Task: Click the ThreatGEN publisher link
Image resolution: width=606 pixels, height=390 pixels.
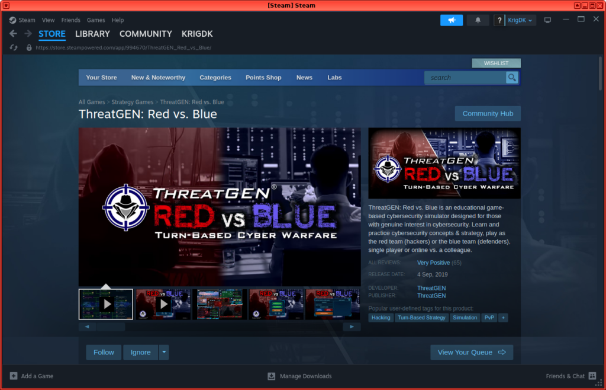Action: pyautogui.click(x=431, y=296)
